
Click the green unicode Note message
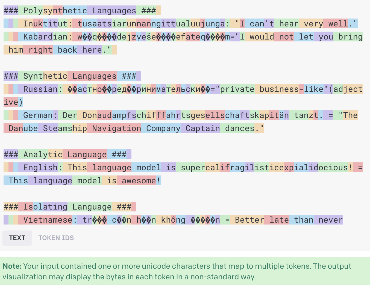[x=177, y=271]
